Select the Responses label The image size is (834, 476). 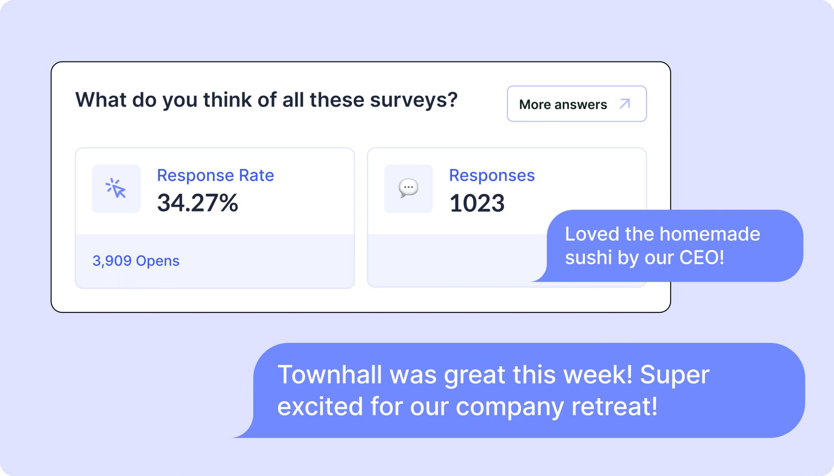(492, 175)
